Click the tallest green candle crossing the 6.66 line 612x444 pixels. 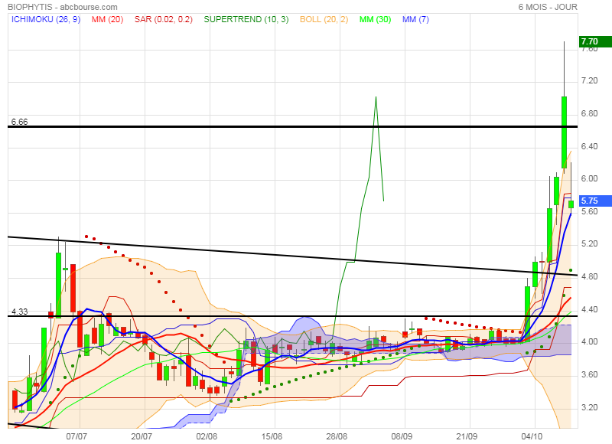564,132
